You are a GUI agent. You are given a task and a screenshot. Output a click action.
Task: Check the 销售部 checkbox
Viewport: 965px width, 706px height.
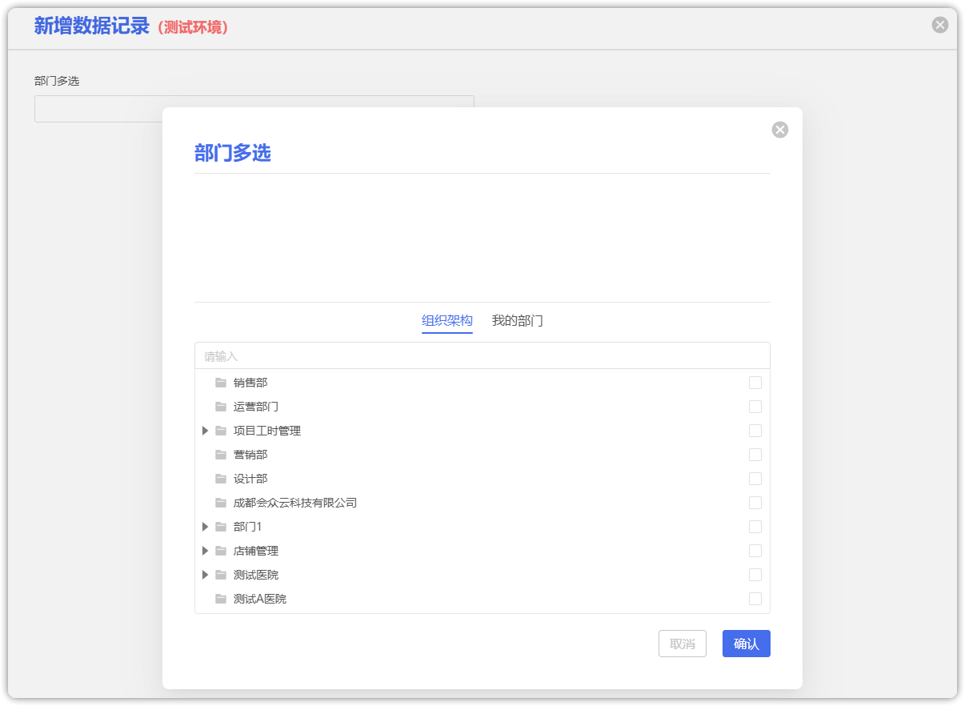click(755, 383)
